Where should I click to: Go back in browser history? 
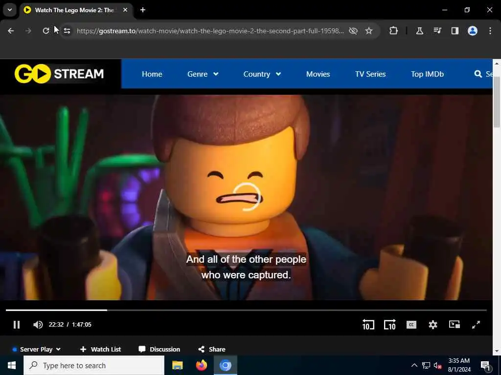[x=11, y=31]
